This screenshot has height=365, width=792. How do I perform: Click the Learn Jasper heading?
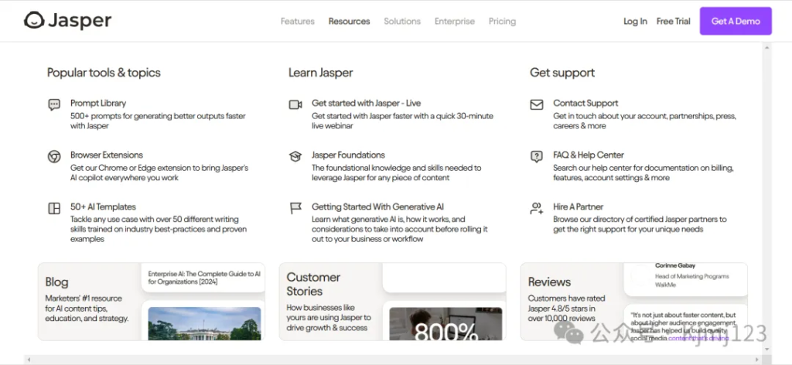[321, 73]
